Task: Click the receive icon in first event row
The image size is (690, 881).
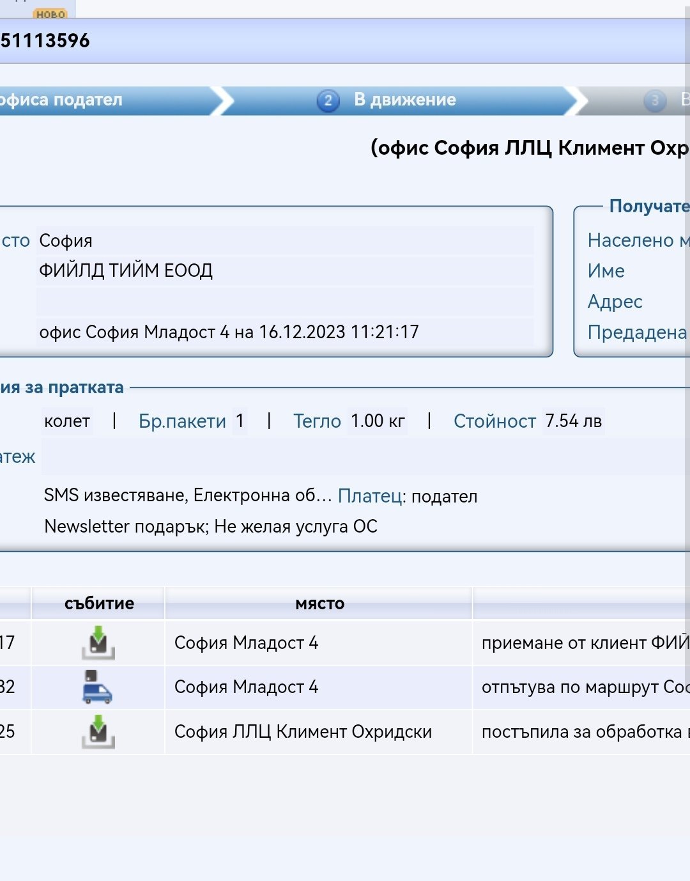Action: (x=98, y=643)
